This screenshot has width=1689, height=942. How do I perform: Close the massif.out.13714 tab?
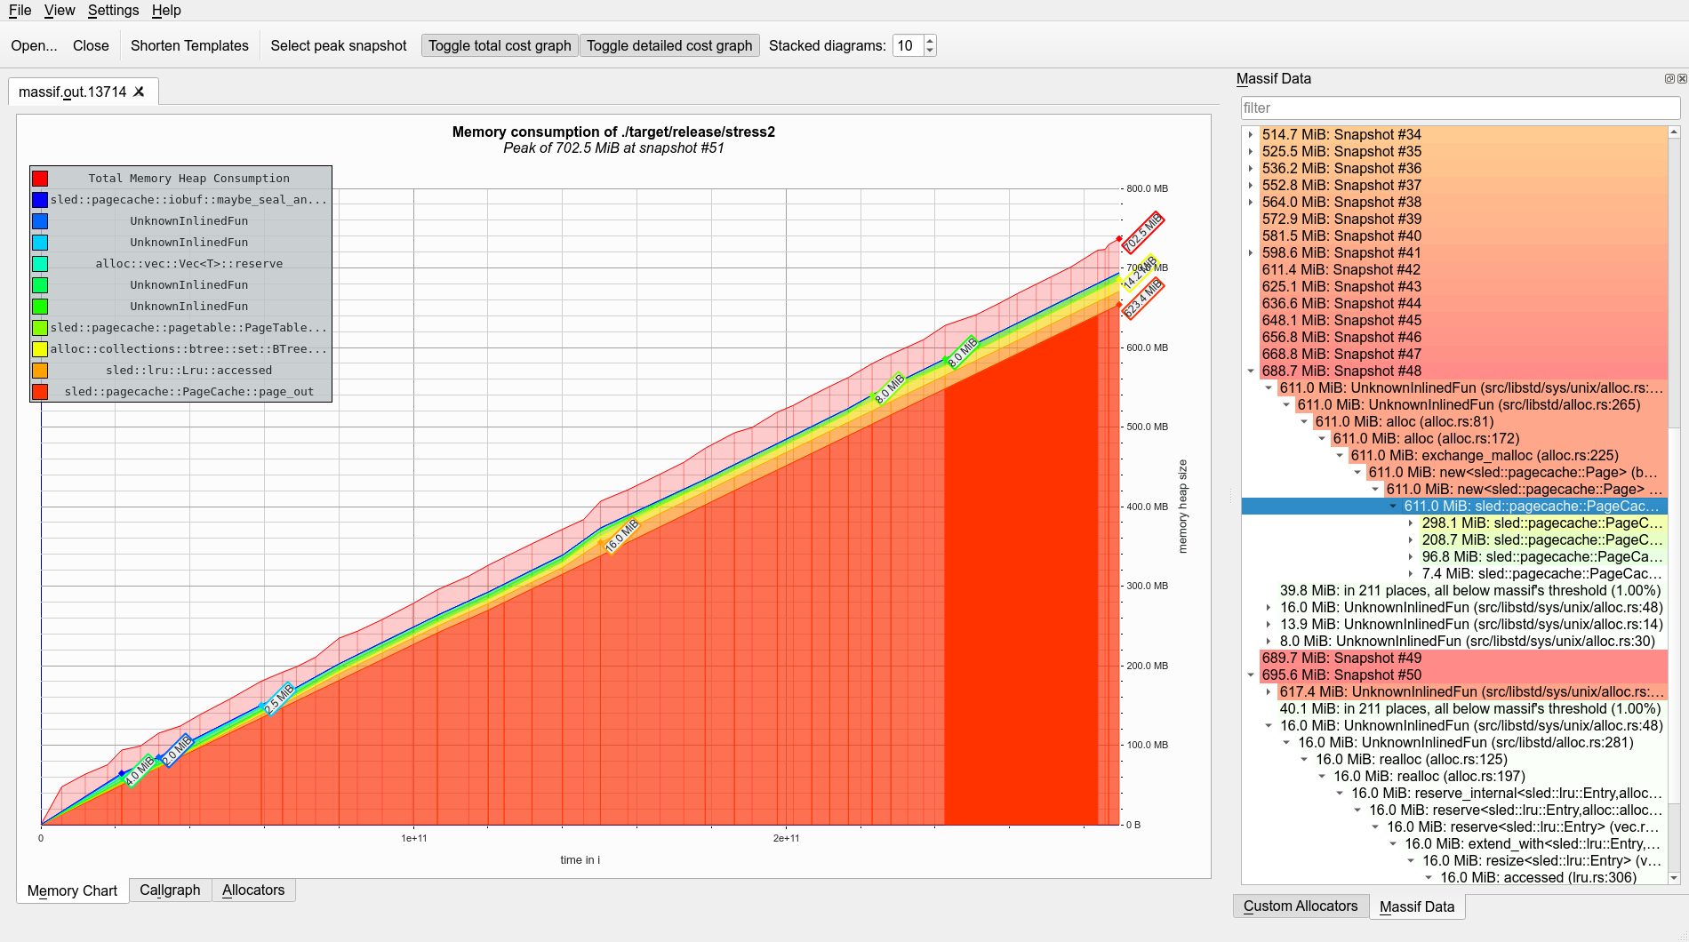[x=140, y=91]
